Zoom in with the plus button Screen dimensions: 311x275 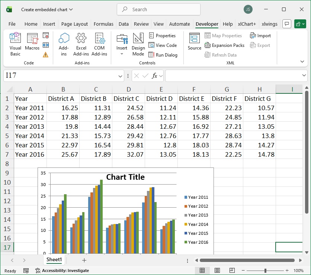pyautogui.click(x=287, y=271)
